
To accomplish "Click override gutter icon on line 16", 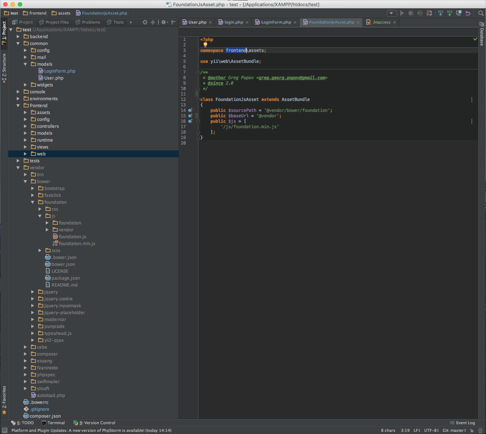I will pyautogui.click(x=190, y=121).
